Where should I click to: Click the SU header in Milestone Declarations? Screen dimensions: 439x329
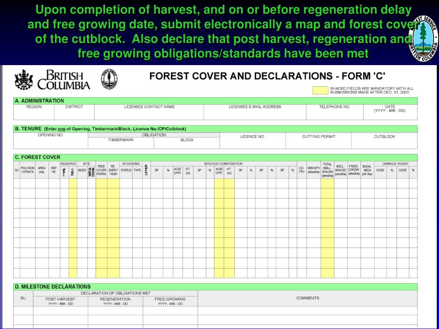click(x=23, y=298)
